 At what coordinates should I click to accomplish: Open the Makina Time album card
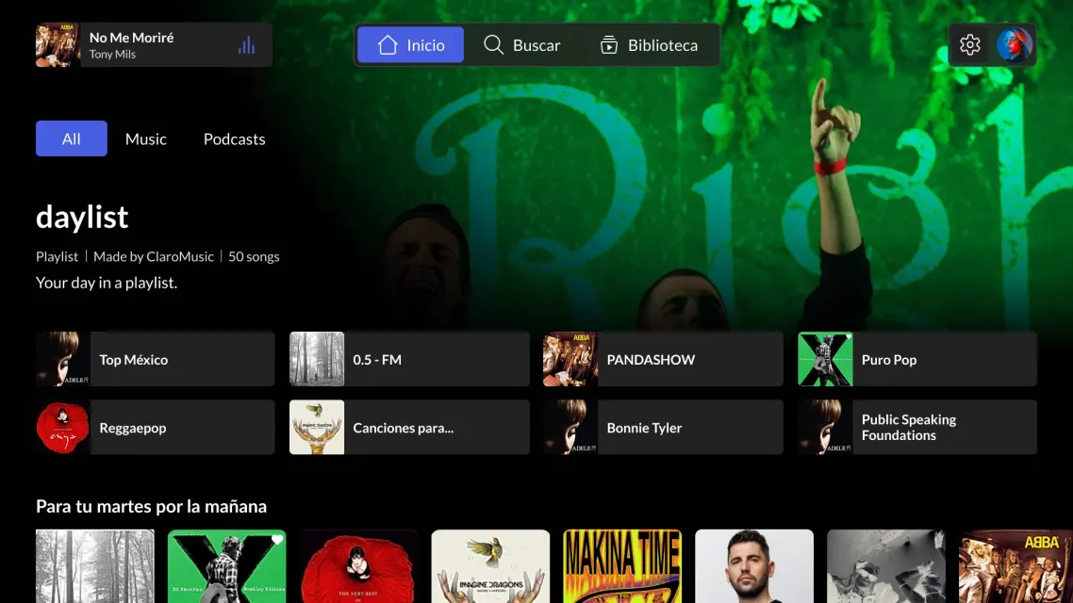pyautogui.click(x=622, y=566)
